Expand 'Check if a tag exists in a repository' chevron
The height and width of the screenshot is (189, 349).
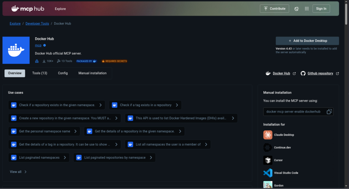177,105
